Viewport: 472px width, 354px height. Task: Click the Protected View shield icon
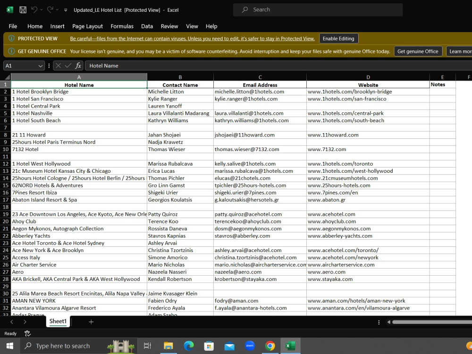coord(11,39)
